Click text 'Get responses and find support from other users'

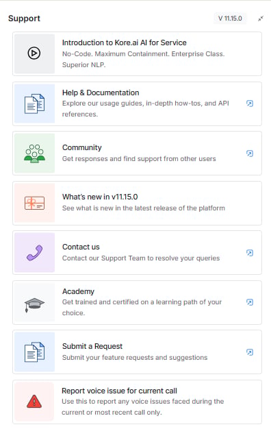(x=139, y=159)
